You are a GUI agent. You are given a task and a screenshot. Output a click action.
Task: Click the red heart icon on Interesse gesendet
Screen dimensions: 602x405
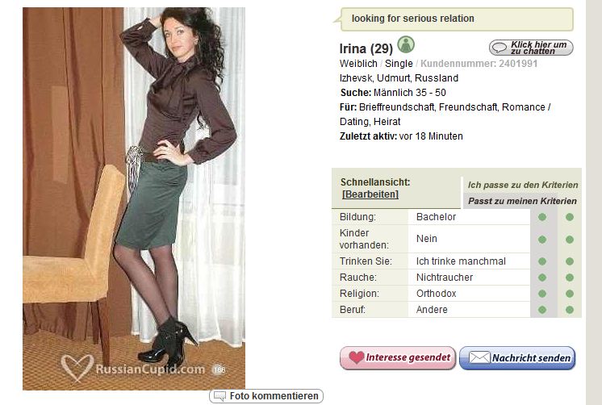tap(357, 357)
